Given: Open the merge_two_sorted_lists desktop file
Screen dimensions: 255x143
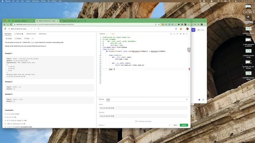Looking at the screenshot, I should coord(248,62).
